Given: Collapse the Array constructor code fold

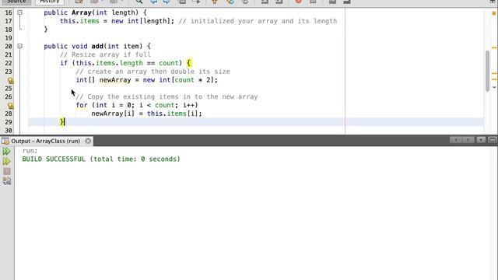Looking at the screenshot, I should pos(19,12).
